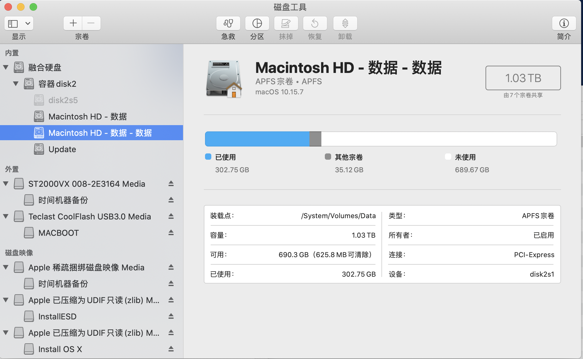This screenshot has width=583, height=359.
Task: Collapse the 容器 disk2 container
Action: click(x=16, y=84)
